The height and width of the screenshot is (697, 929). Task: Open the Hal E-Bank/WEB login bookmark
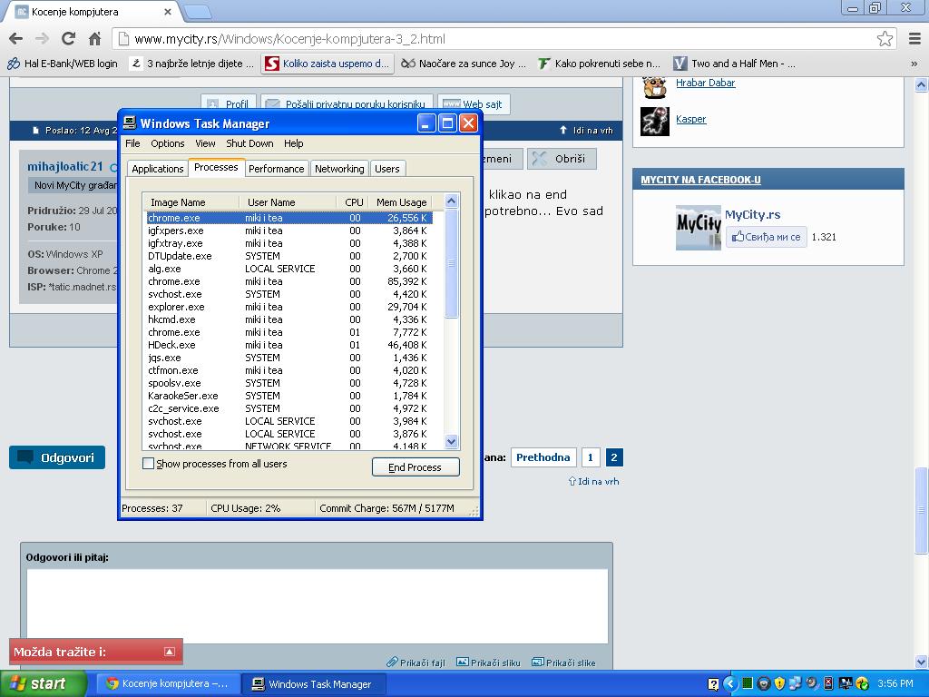click(63, 64)
